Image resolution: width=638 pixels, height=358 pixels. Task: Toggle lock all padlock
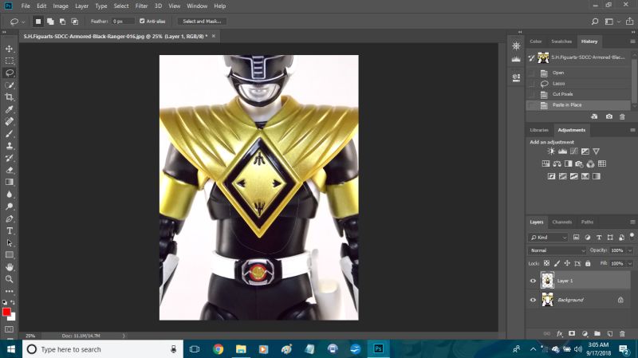pos(588,263)
